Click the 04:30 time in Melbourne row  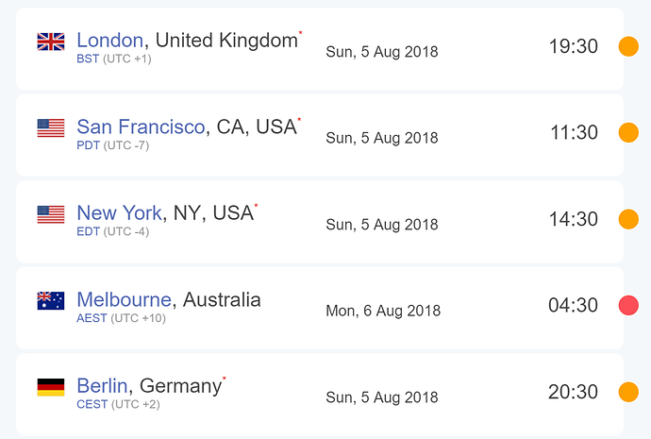point(573,306)
